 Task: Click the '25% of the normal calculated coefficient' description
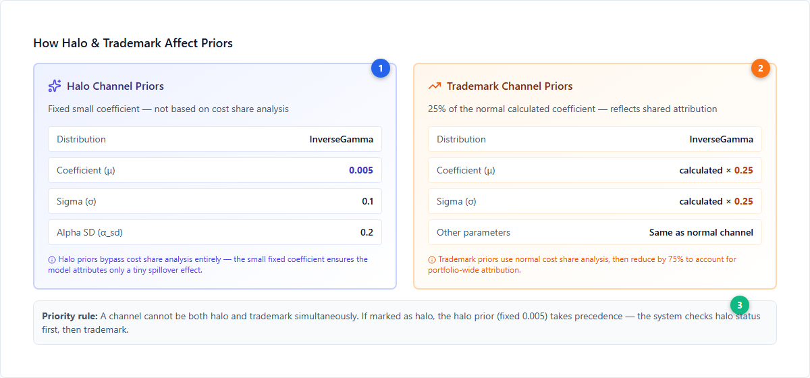[572, 109]
